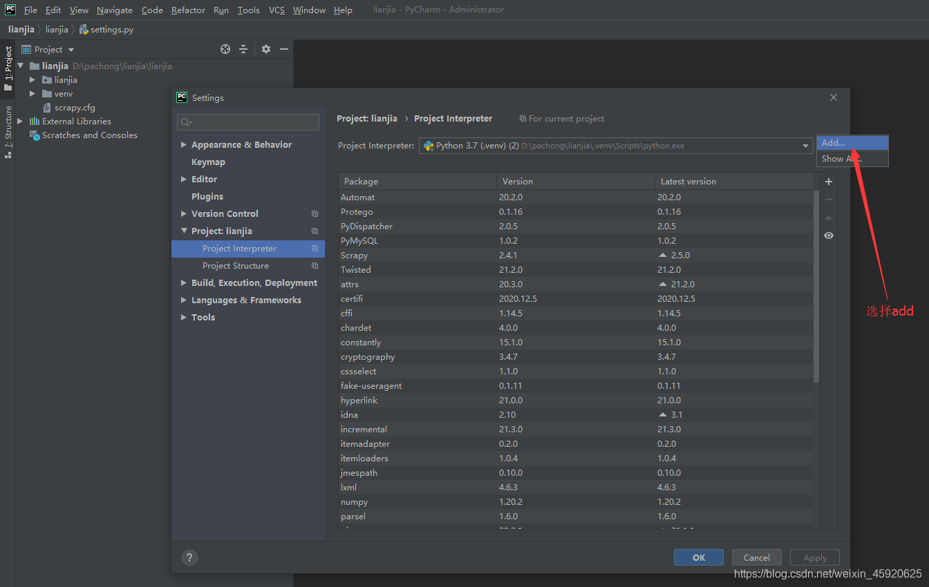Click the locate target crosshair icon in Project panel

225,49
